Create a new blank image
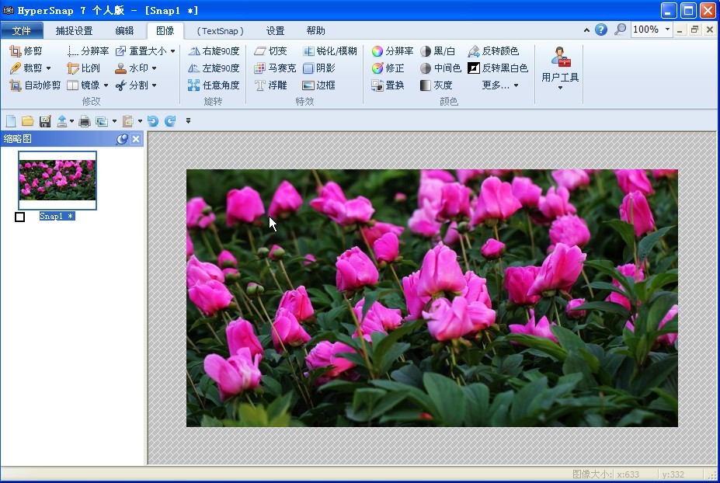 pos(11,121)
